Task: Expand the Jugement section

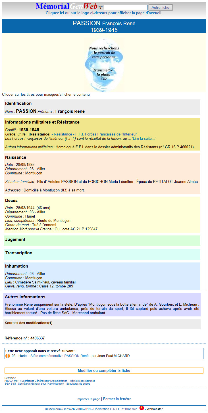Action: [x=15, y=239]
